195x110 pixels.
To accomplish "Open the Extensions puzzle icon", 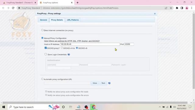I will point(177,8).
